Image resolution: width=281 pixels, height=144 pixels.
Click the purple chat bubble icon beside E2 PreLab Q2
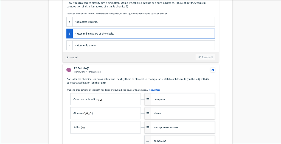click(x=69, y=70)
